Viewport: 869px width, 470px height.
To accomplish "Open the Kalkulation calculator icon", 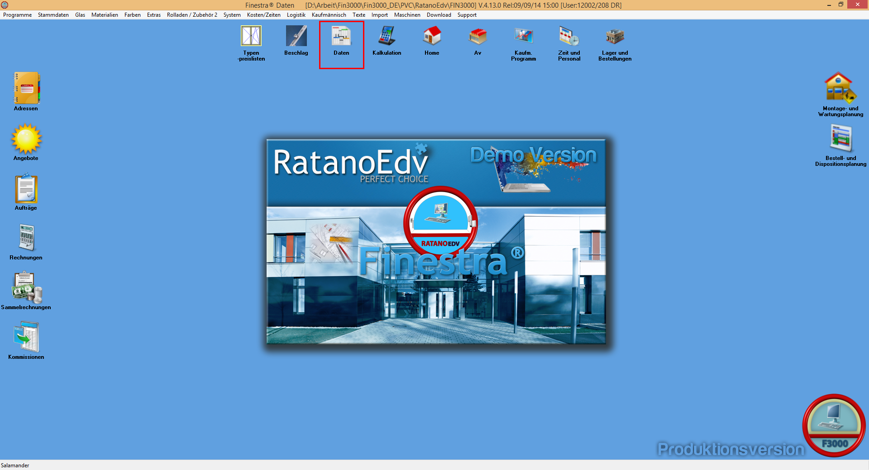I will (387, 36).
